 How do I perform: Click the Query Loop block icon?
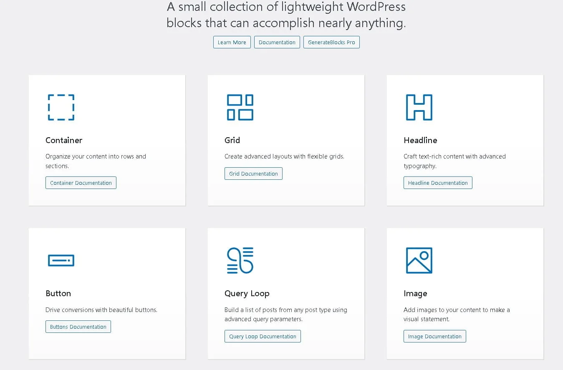click(240, 260)
